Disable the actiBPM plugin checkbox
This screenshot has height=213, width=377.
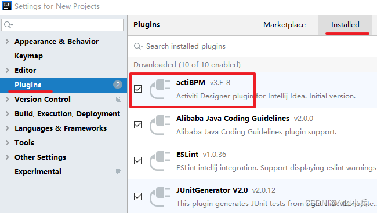pyautogui.click(x=138, y=89)
